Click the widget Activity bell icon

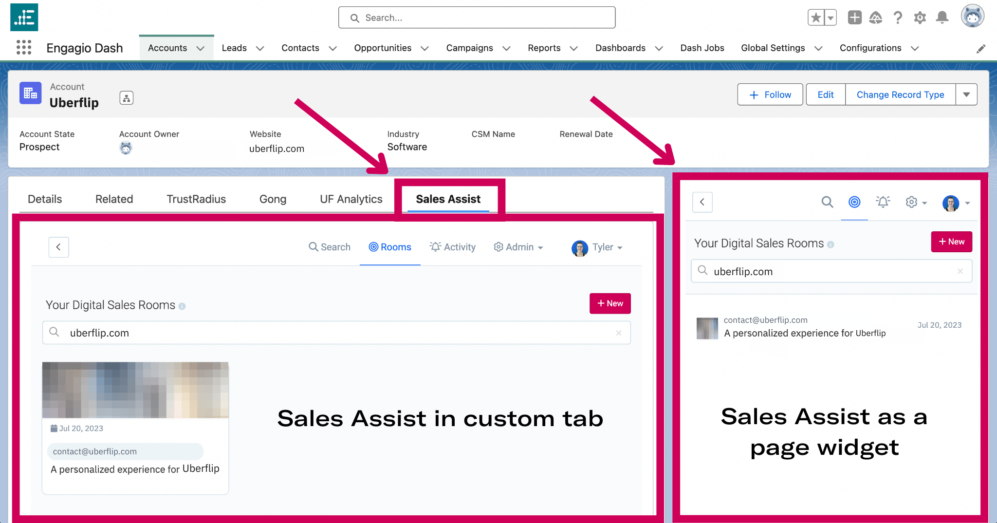pyautogui.click(x=883, y=202)
